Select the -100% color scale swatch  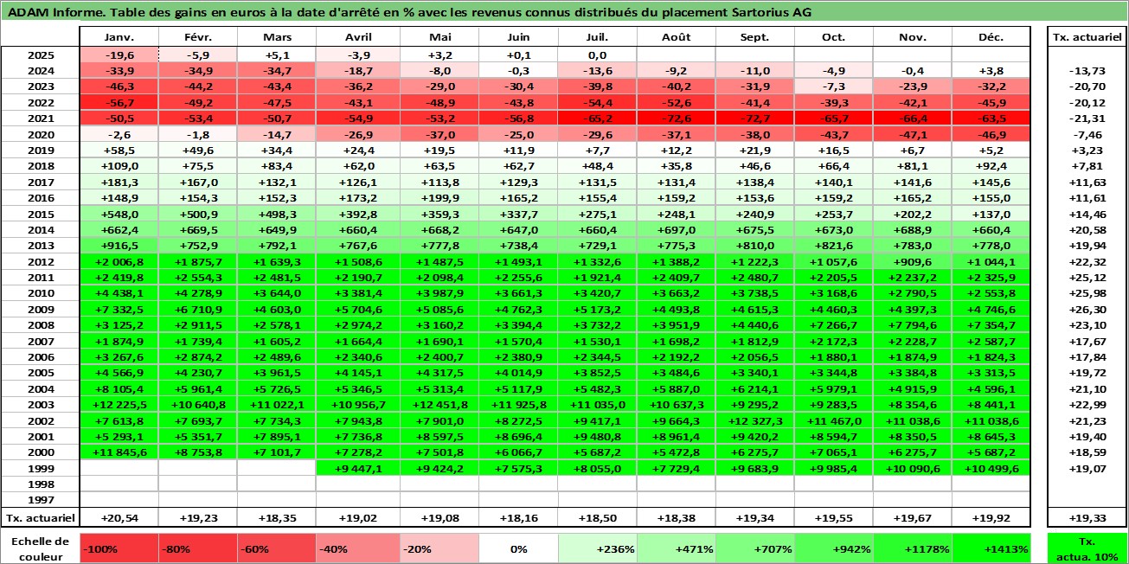tap(119, 548)
